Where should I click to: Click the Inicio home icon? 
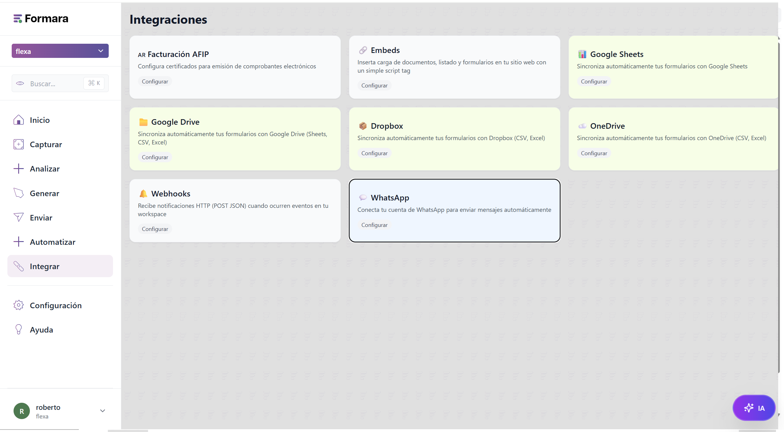18,120
